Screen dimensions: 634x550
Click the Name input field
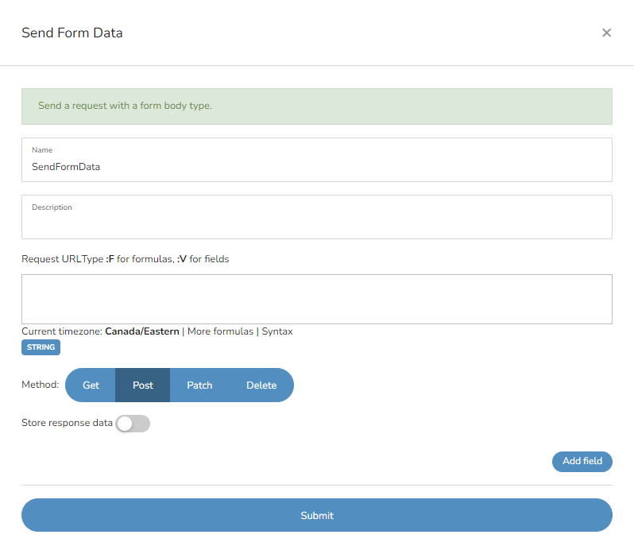click(x=316, y=160)
